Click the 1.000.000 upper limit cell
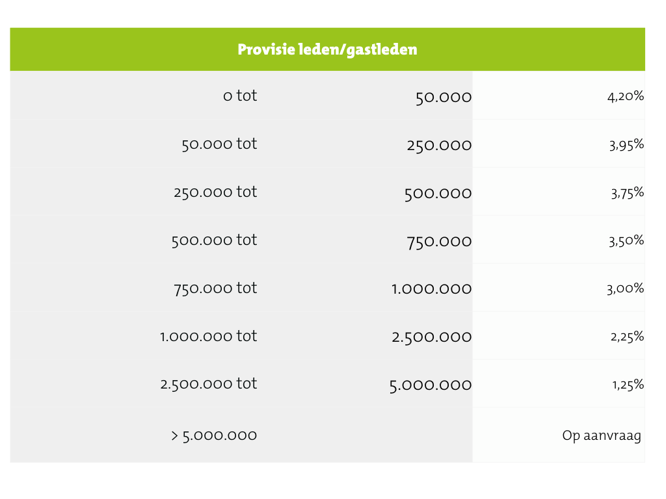The image size is (666, 499). coord(431,289)
